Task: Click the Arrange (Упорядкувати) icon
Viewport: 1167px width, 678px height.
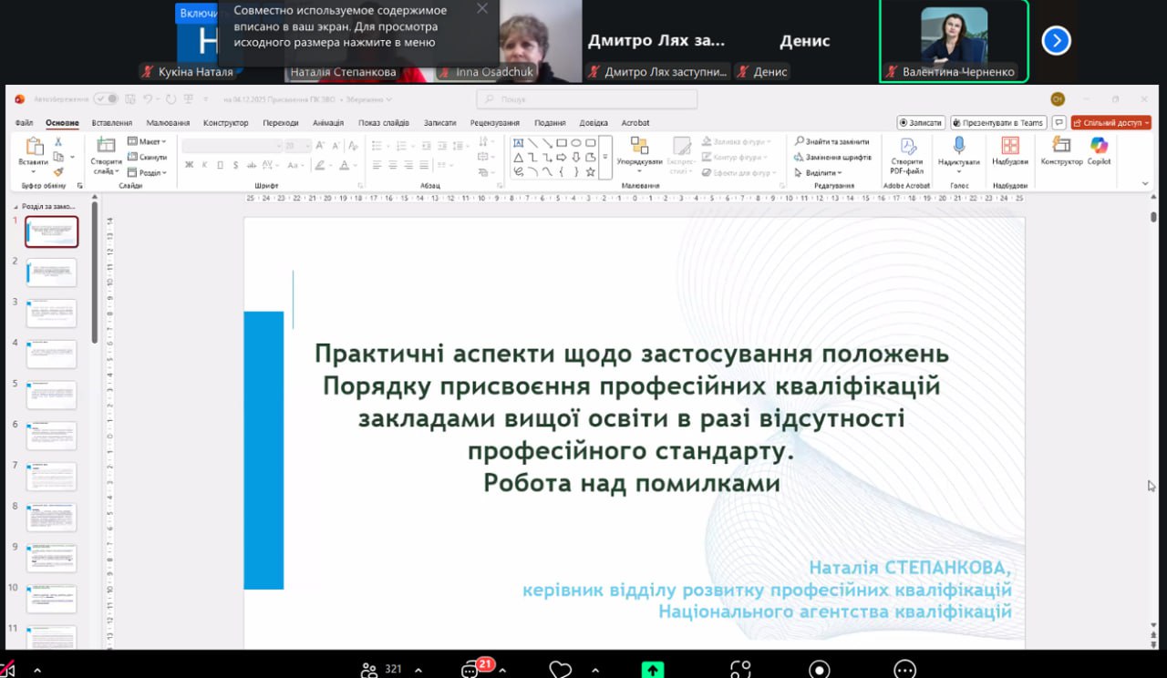Action: tap(639, 148)
